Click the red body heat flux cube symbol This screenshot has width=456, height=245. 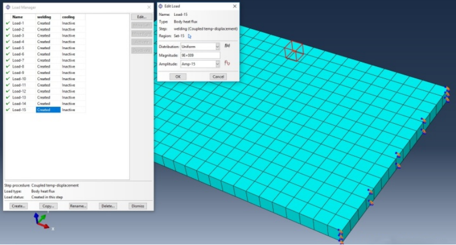[294, 52]
